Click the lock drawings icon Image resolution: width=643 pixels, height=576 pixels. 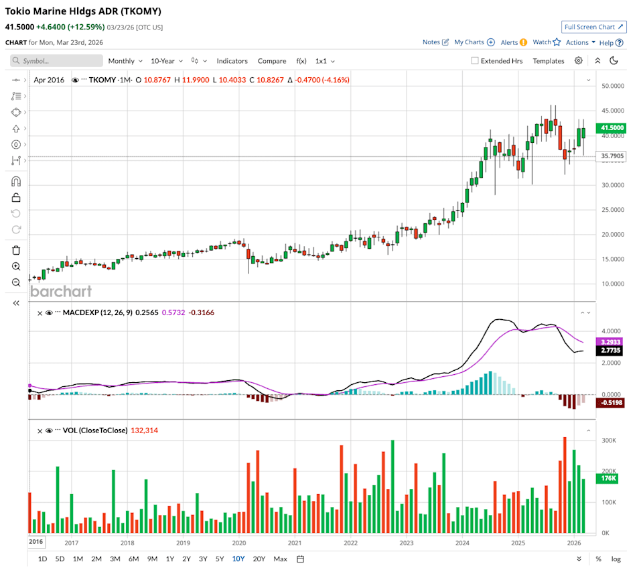click(x=16, y=197)
